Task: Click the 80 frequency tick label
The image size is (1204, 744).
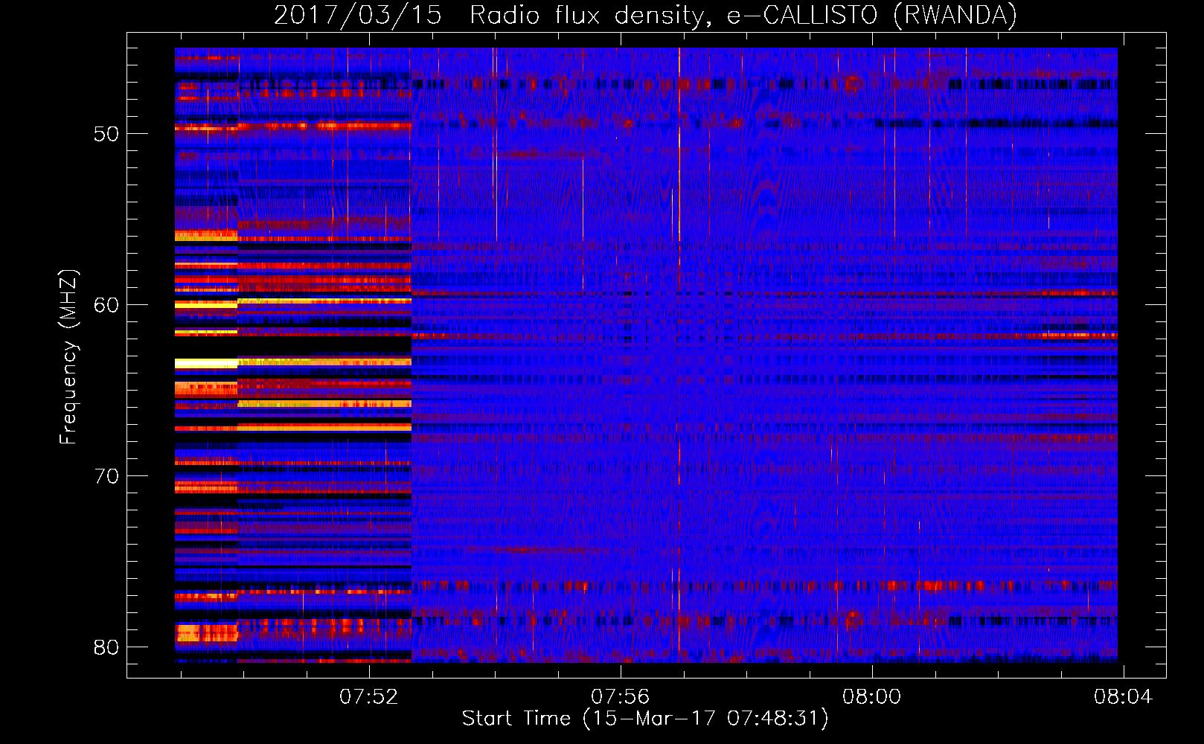Action: pos(106,647)
